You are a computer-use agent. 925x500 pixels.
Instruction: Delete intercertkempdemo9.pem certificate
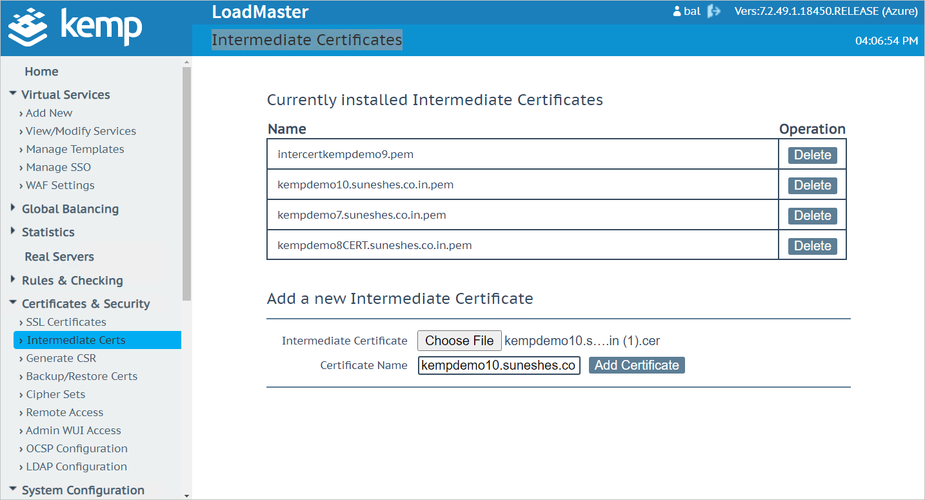click(812, 155)
